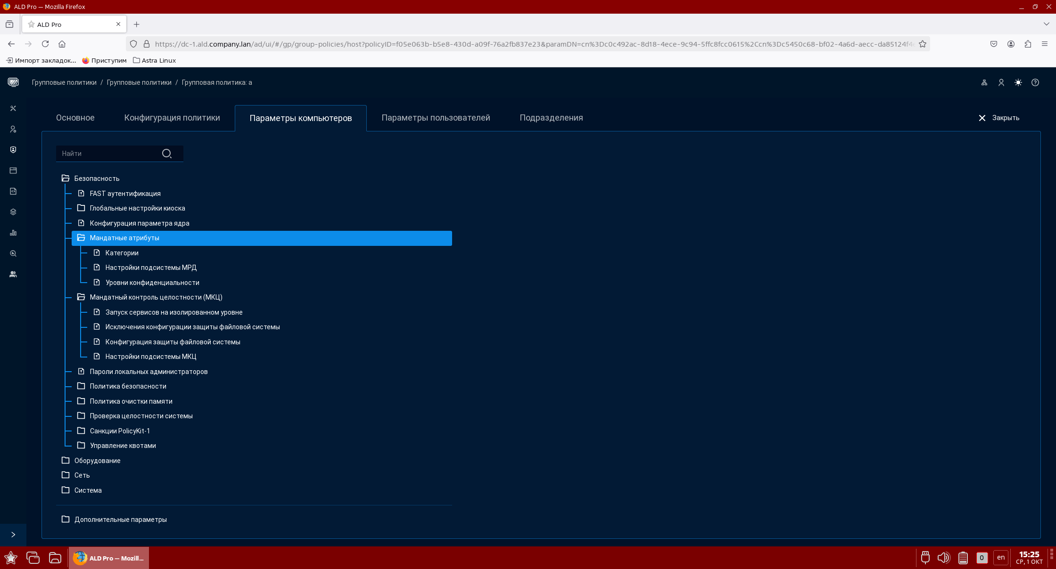The width and height of the screenshot is (1056, 569).
Task: Open the help question mark icon
Action: [x=1035, y=82]
